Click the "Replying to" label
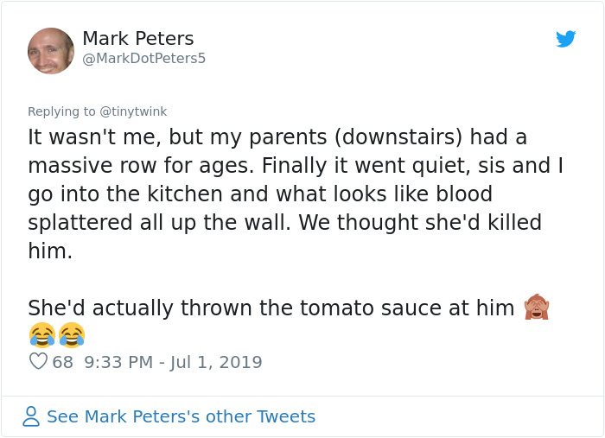This screenshot has width=605, height=438. (x=62, y=111)
